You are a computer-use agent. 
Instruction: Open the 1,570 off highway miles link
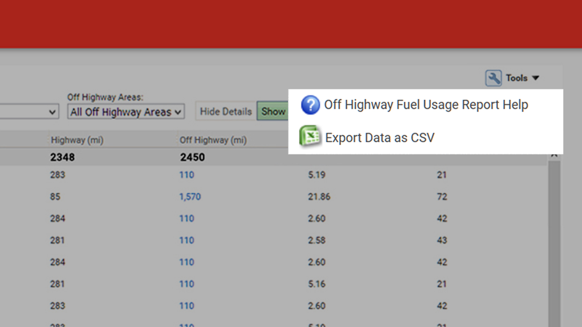(x=190, y=197)
